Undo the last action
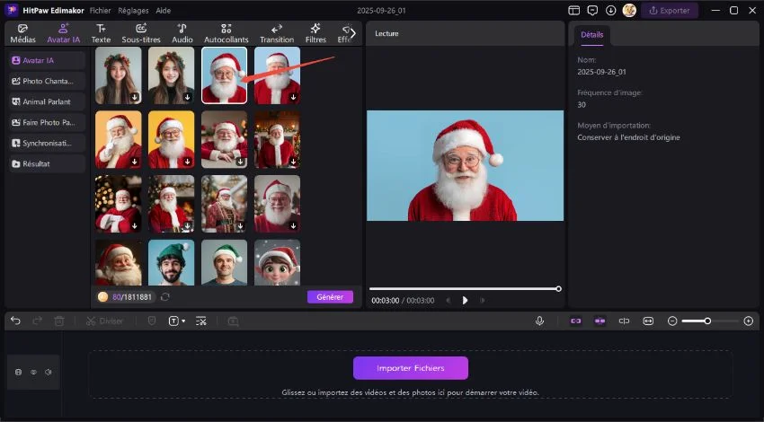The width and height of the screenshot is (764, 422). point(15,321)
